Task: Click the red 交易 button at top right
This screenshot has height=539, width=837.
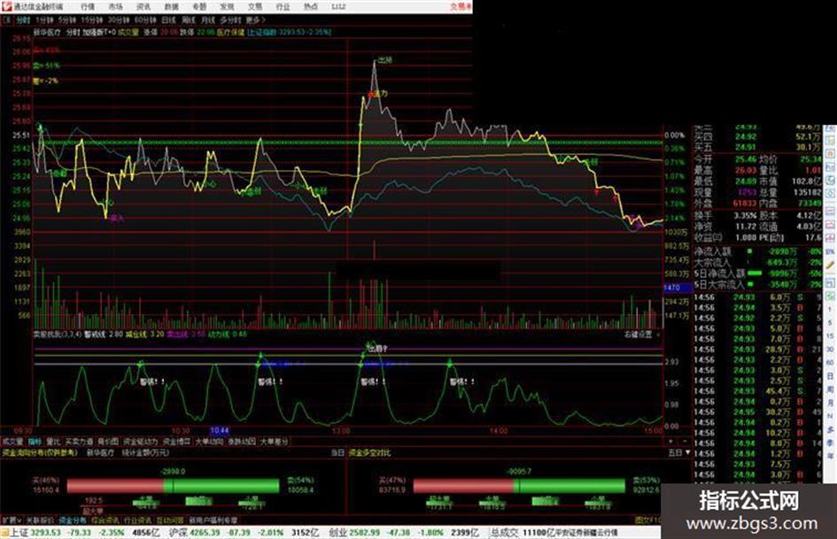Action: pos(461,6)
